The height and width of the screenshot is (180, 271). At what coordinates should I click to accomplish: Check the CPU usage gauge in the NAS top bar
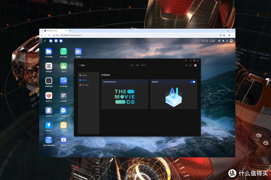pyautogui.click(x=204, y=41)
